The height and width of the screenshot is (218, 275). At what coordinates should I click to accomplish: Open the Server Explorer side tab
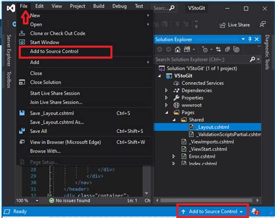[x=9, y=51]
